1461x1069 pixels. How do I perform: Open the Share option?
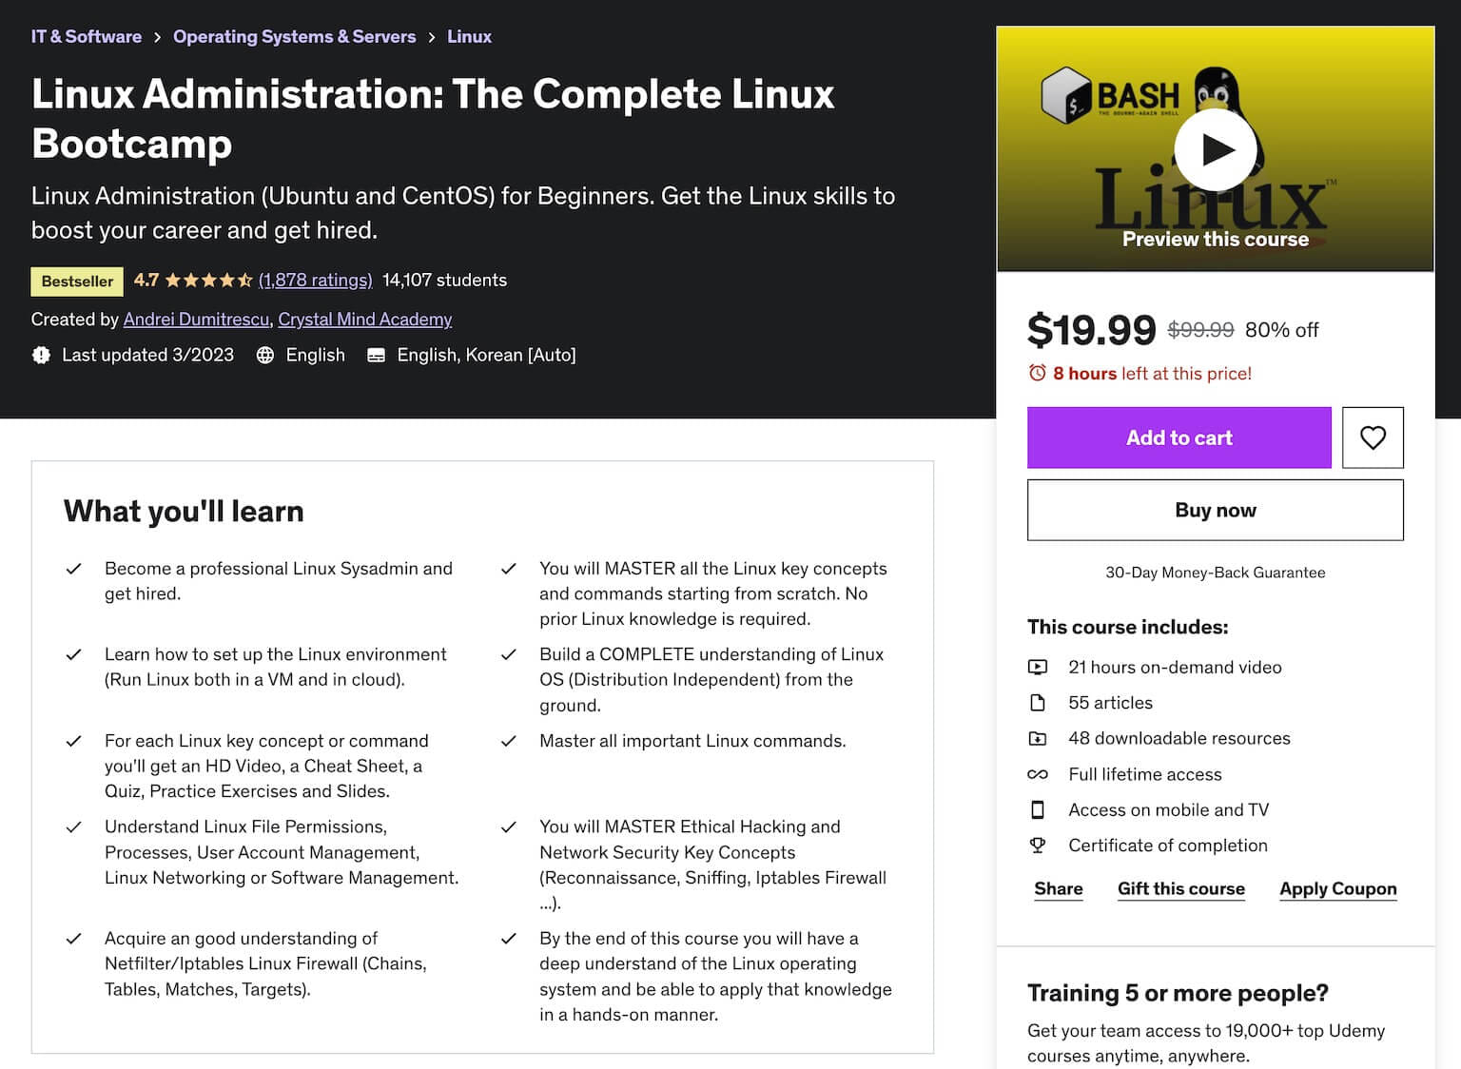pos(1058,888)
